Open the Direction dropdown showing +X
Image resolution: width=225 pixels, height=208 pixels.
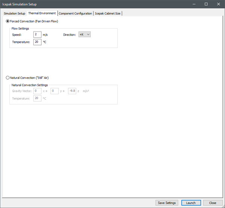pos(84,35)
